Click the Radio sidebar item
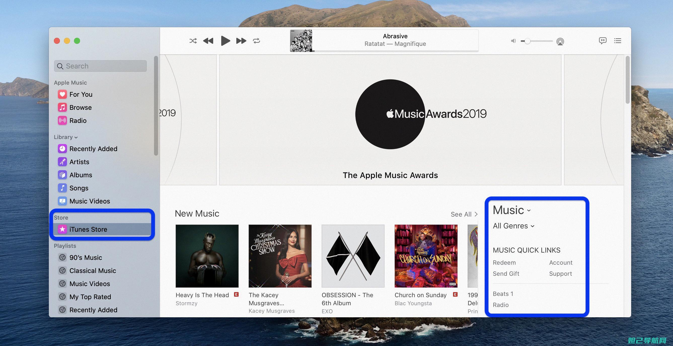 [x=78, y=120]
